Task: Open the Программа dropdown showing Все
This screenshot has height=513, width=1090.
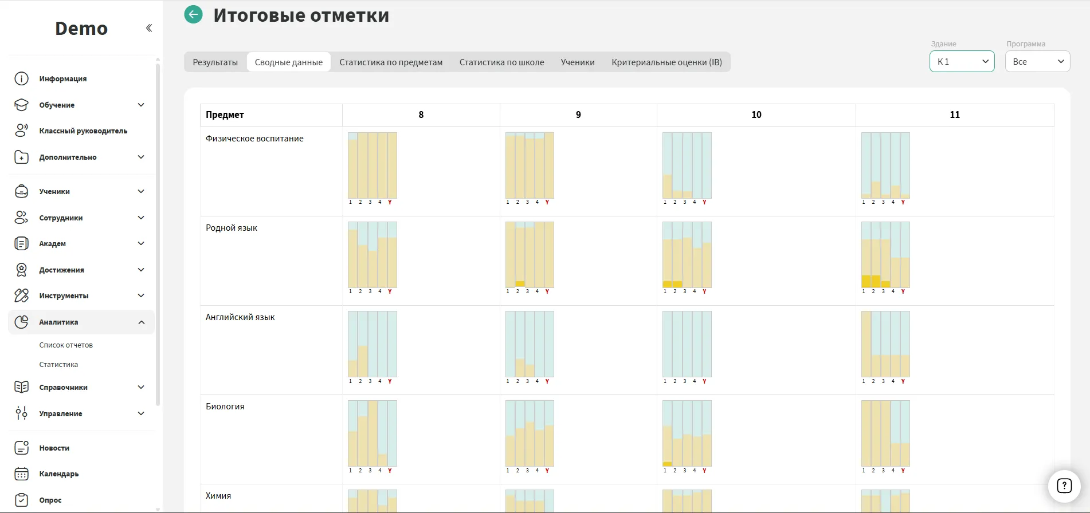Action: click(x=1037, y=61)
